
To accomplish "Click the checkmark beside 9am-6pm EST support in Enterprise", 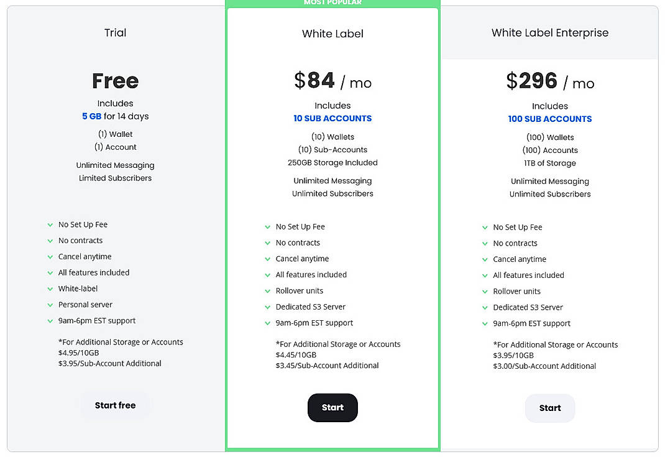I will click(x=485, y=323).
